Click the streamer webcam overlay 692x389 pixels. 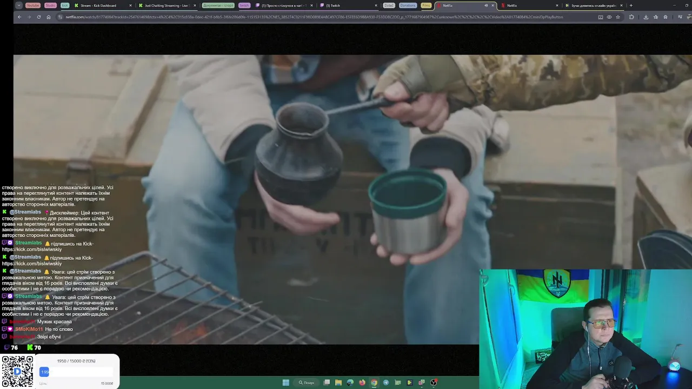coord(585,329)
